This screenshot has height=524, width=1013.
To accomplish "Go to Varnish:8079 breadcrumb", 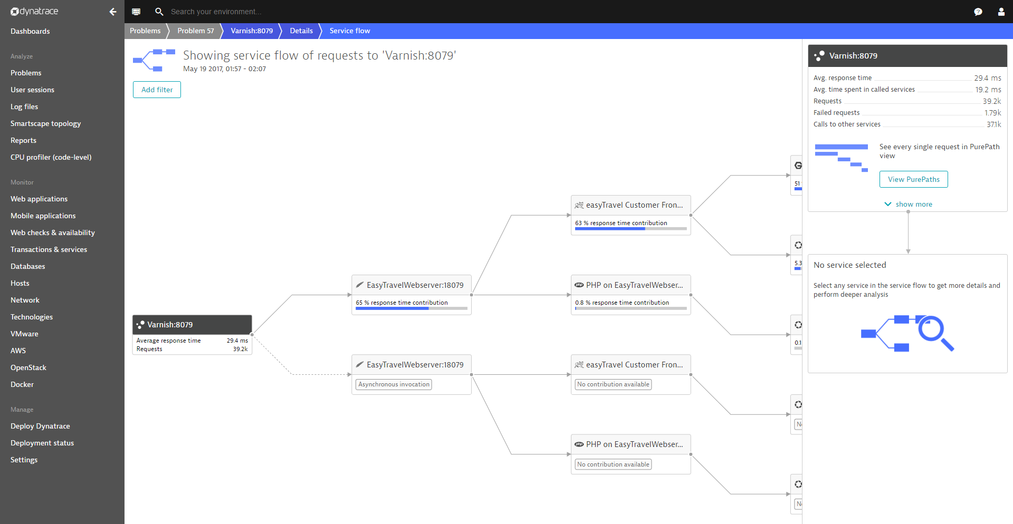I will pyautogui.click(x=252, y=31).
